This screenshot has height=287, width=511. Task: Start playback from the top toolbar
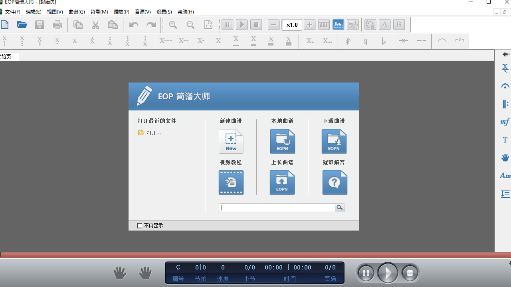coord(242,25)
